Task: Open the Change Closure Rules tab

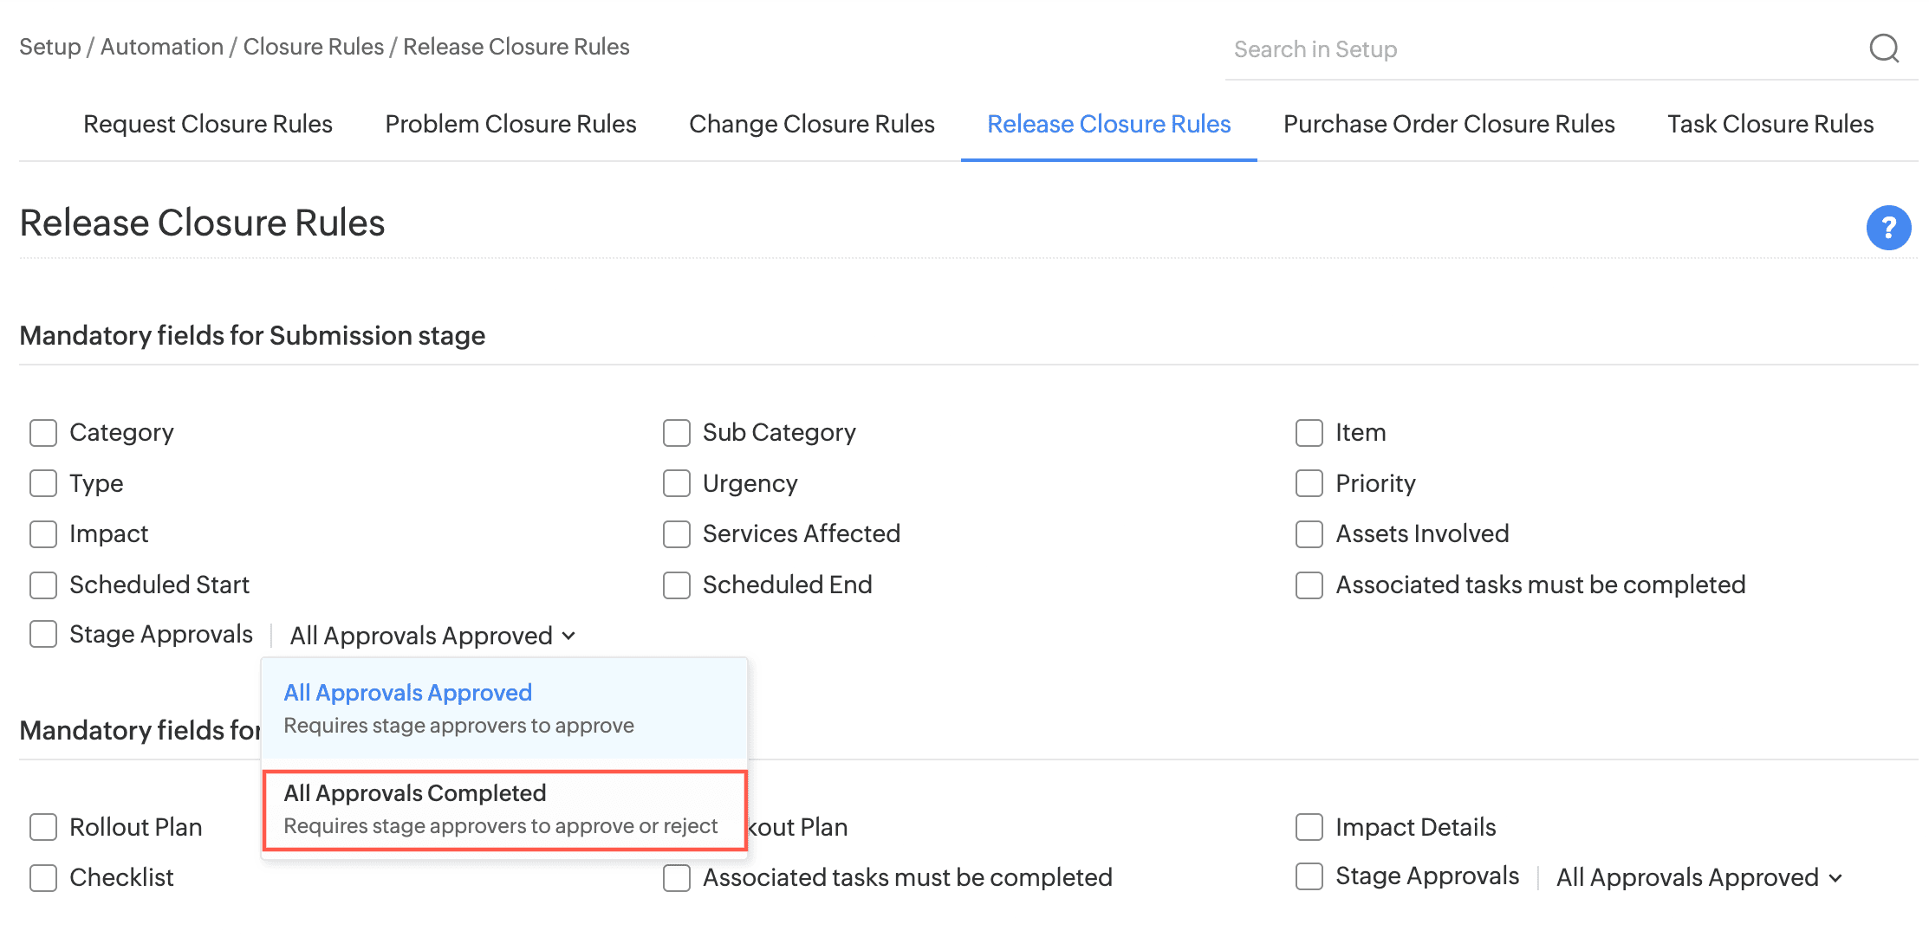Action: (x=811, y=124)
